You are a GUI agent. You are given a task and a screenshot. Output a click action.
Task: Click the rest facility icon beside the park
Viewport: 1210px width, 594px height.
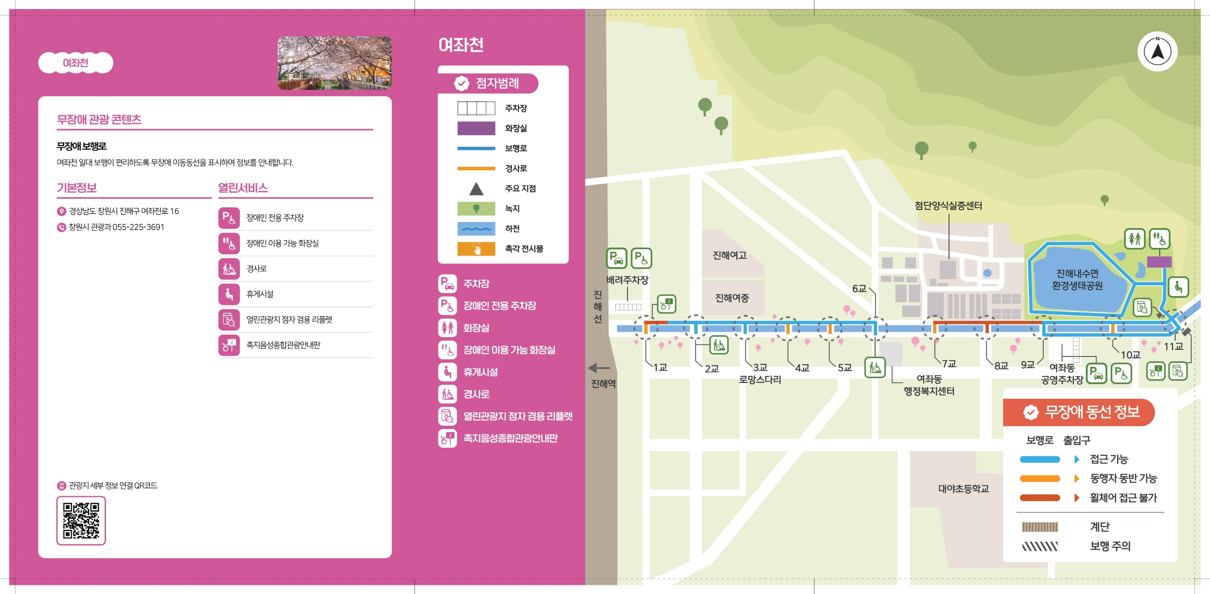(1178, 287)
